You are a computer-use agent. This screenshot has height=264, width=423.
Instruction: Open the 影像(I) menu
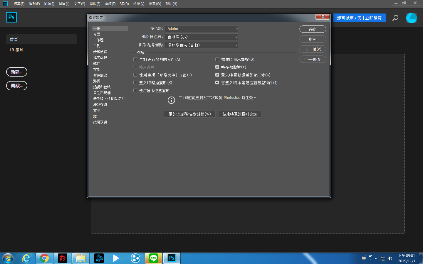49,4
